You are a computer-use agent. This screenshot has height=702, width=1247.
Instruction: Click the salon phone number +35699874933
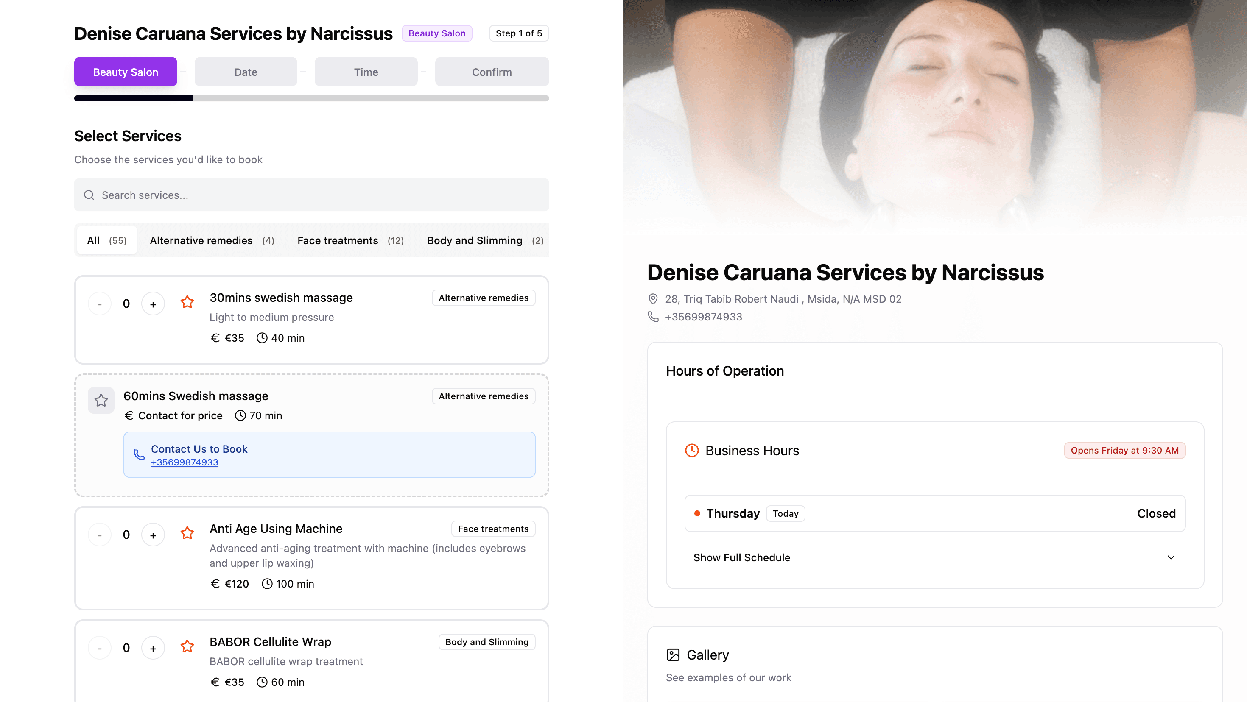[703, 317]
